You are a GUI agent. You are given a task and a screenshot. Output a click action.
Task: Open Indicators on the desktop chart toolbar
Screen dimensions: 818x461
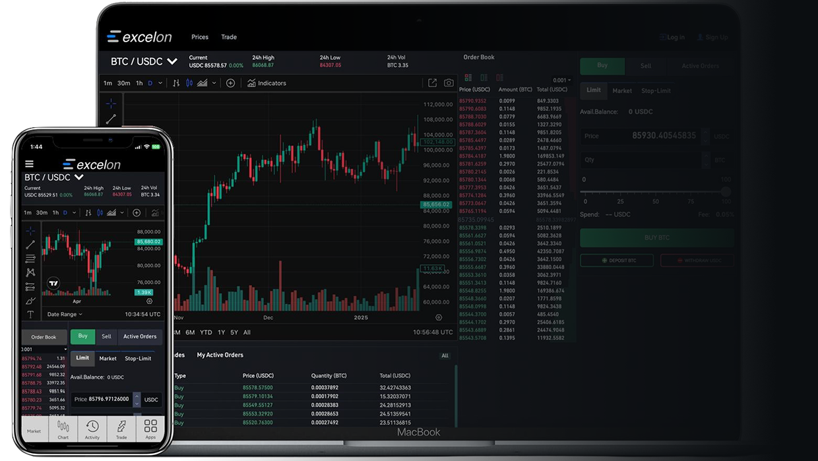coord(267,83)
